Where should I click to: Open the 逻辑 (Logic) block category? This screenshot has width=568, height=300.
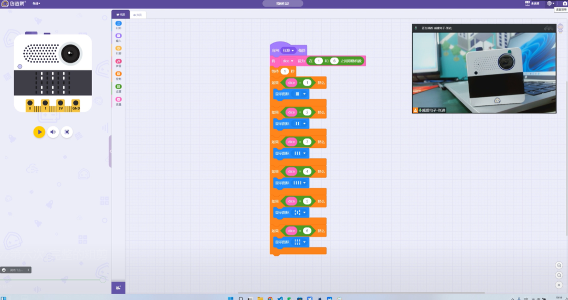118,88
